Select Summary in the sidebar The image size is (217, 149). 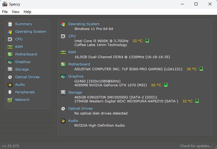24,24
